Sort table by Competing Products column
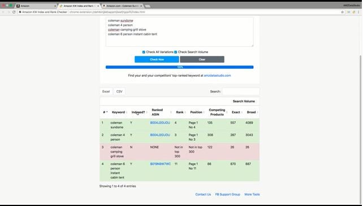363x206 pixels. tap(217, 112)
